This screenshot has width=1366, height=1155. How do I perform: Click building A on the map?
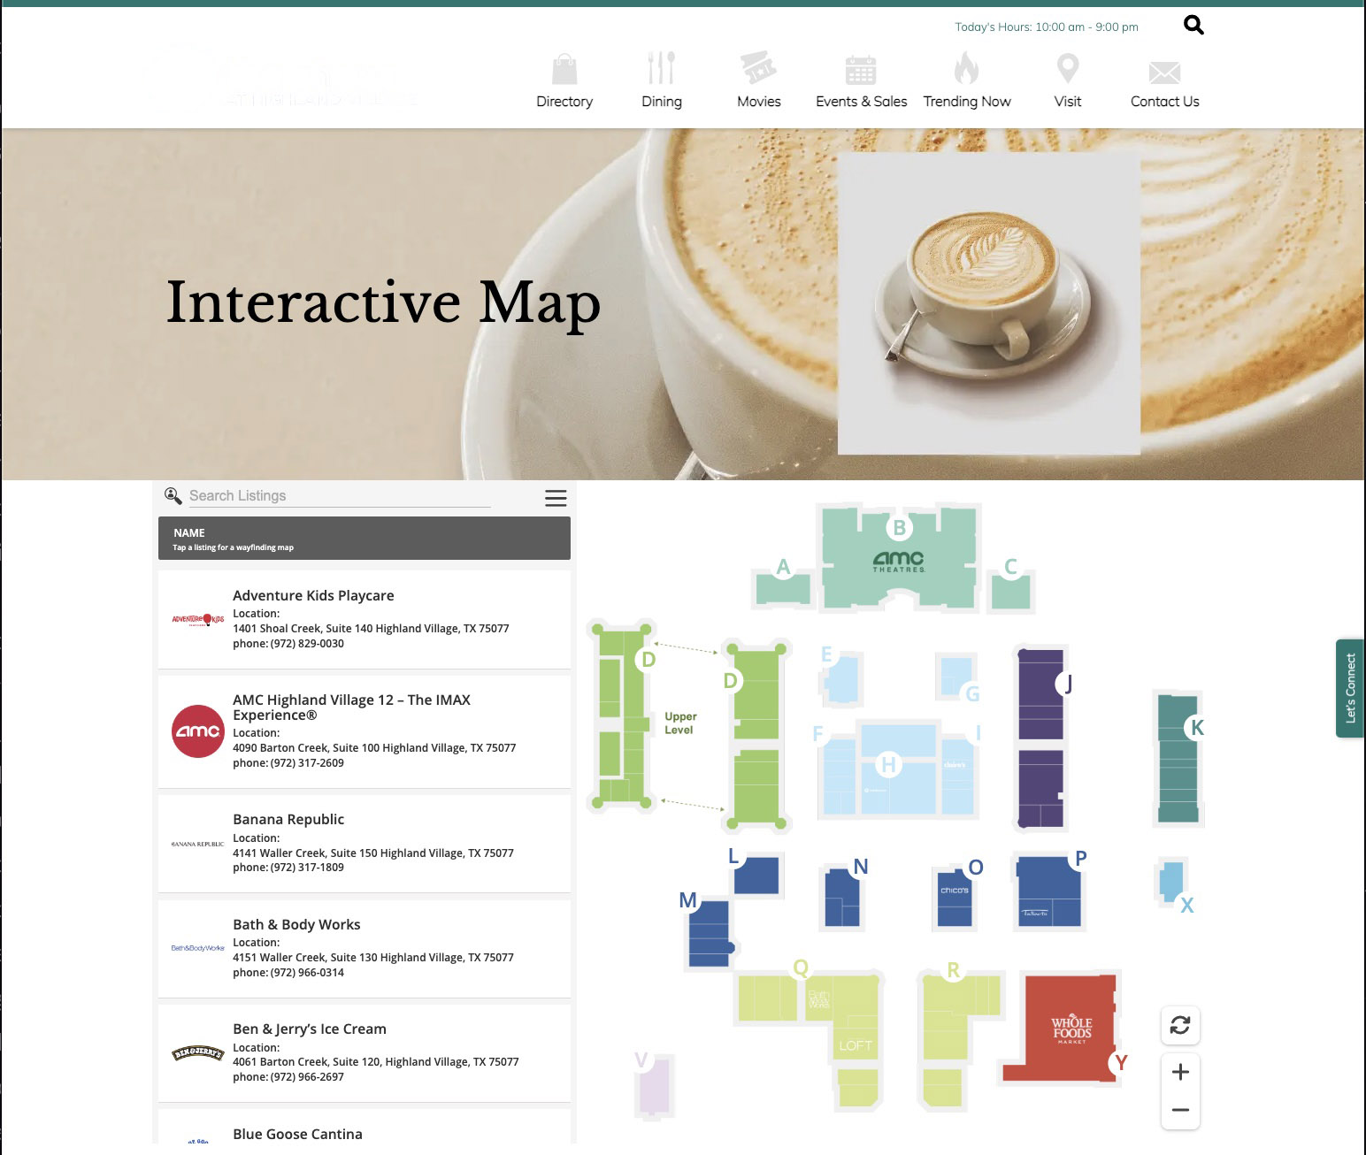click(782, 588)
